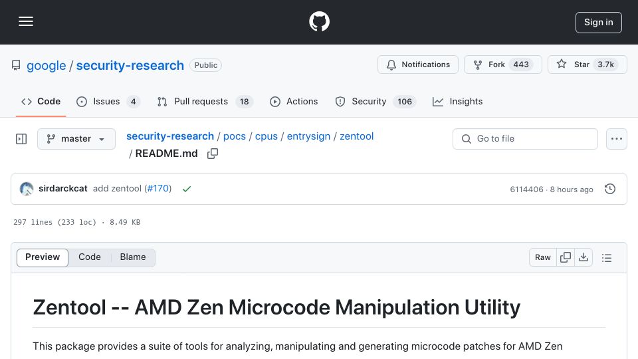Click the Notifications button
This screenshot has width=638, height=359.
click(418, 64)
